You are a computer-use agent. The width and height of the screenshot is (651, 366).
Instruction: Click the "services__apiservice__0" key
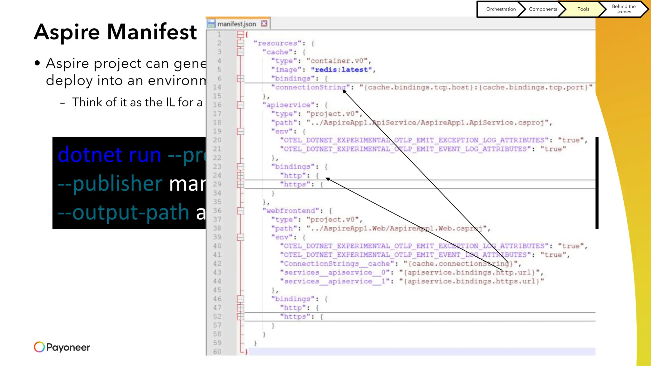334,273
